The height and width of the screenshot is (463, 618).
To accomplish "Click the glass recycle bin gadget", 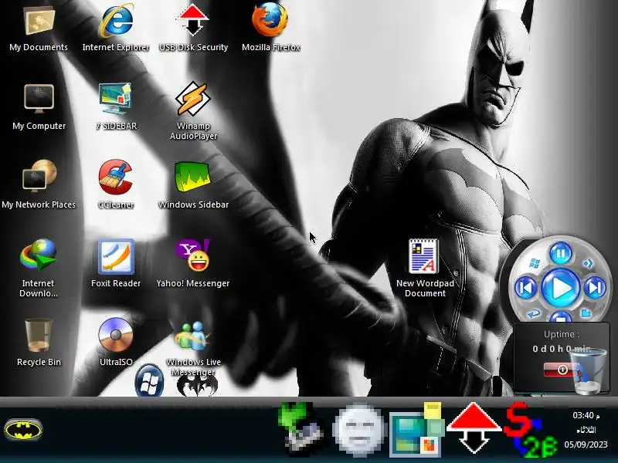I will click(x=589, y=371).
